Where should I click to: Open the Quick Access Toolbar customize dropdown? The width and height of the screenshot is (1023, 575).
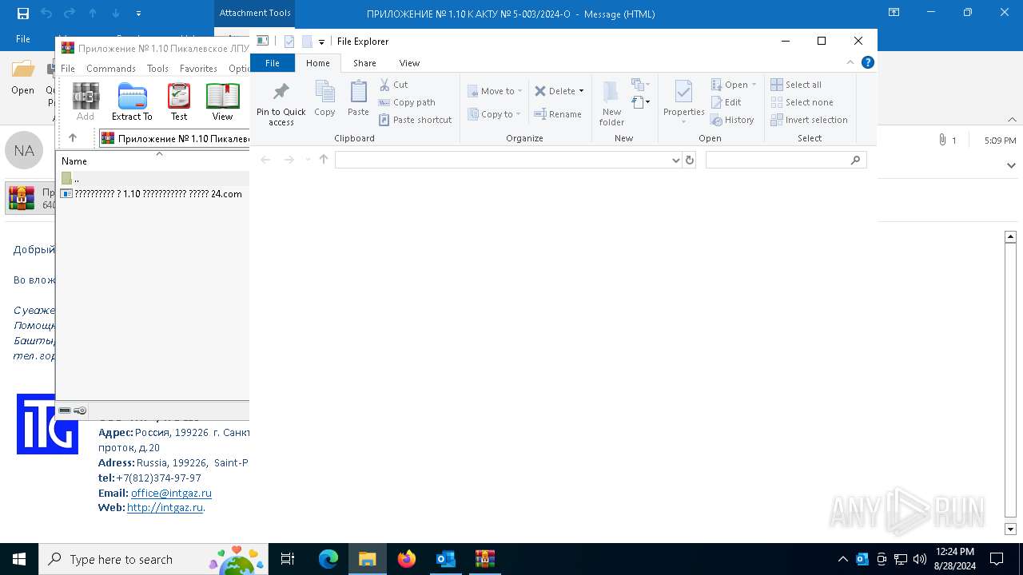321,42
